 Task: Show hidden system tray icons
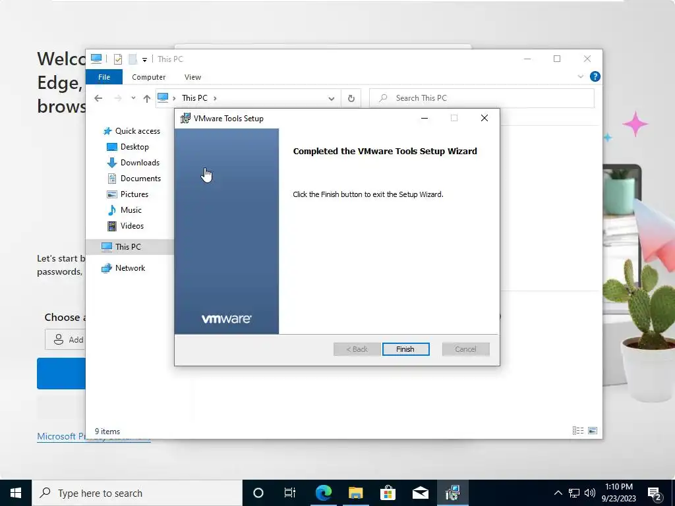[x=558, y=493]
